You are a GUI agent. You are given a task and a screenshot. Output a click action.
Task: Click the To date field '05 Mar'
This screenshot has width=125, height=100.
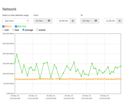86,21
